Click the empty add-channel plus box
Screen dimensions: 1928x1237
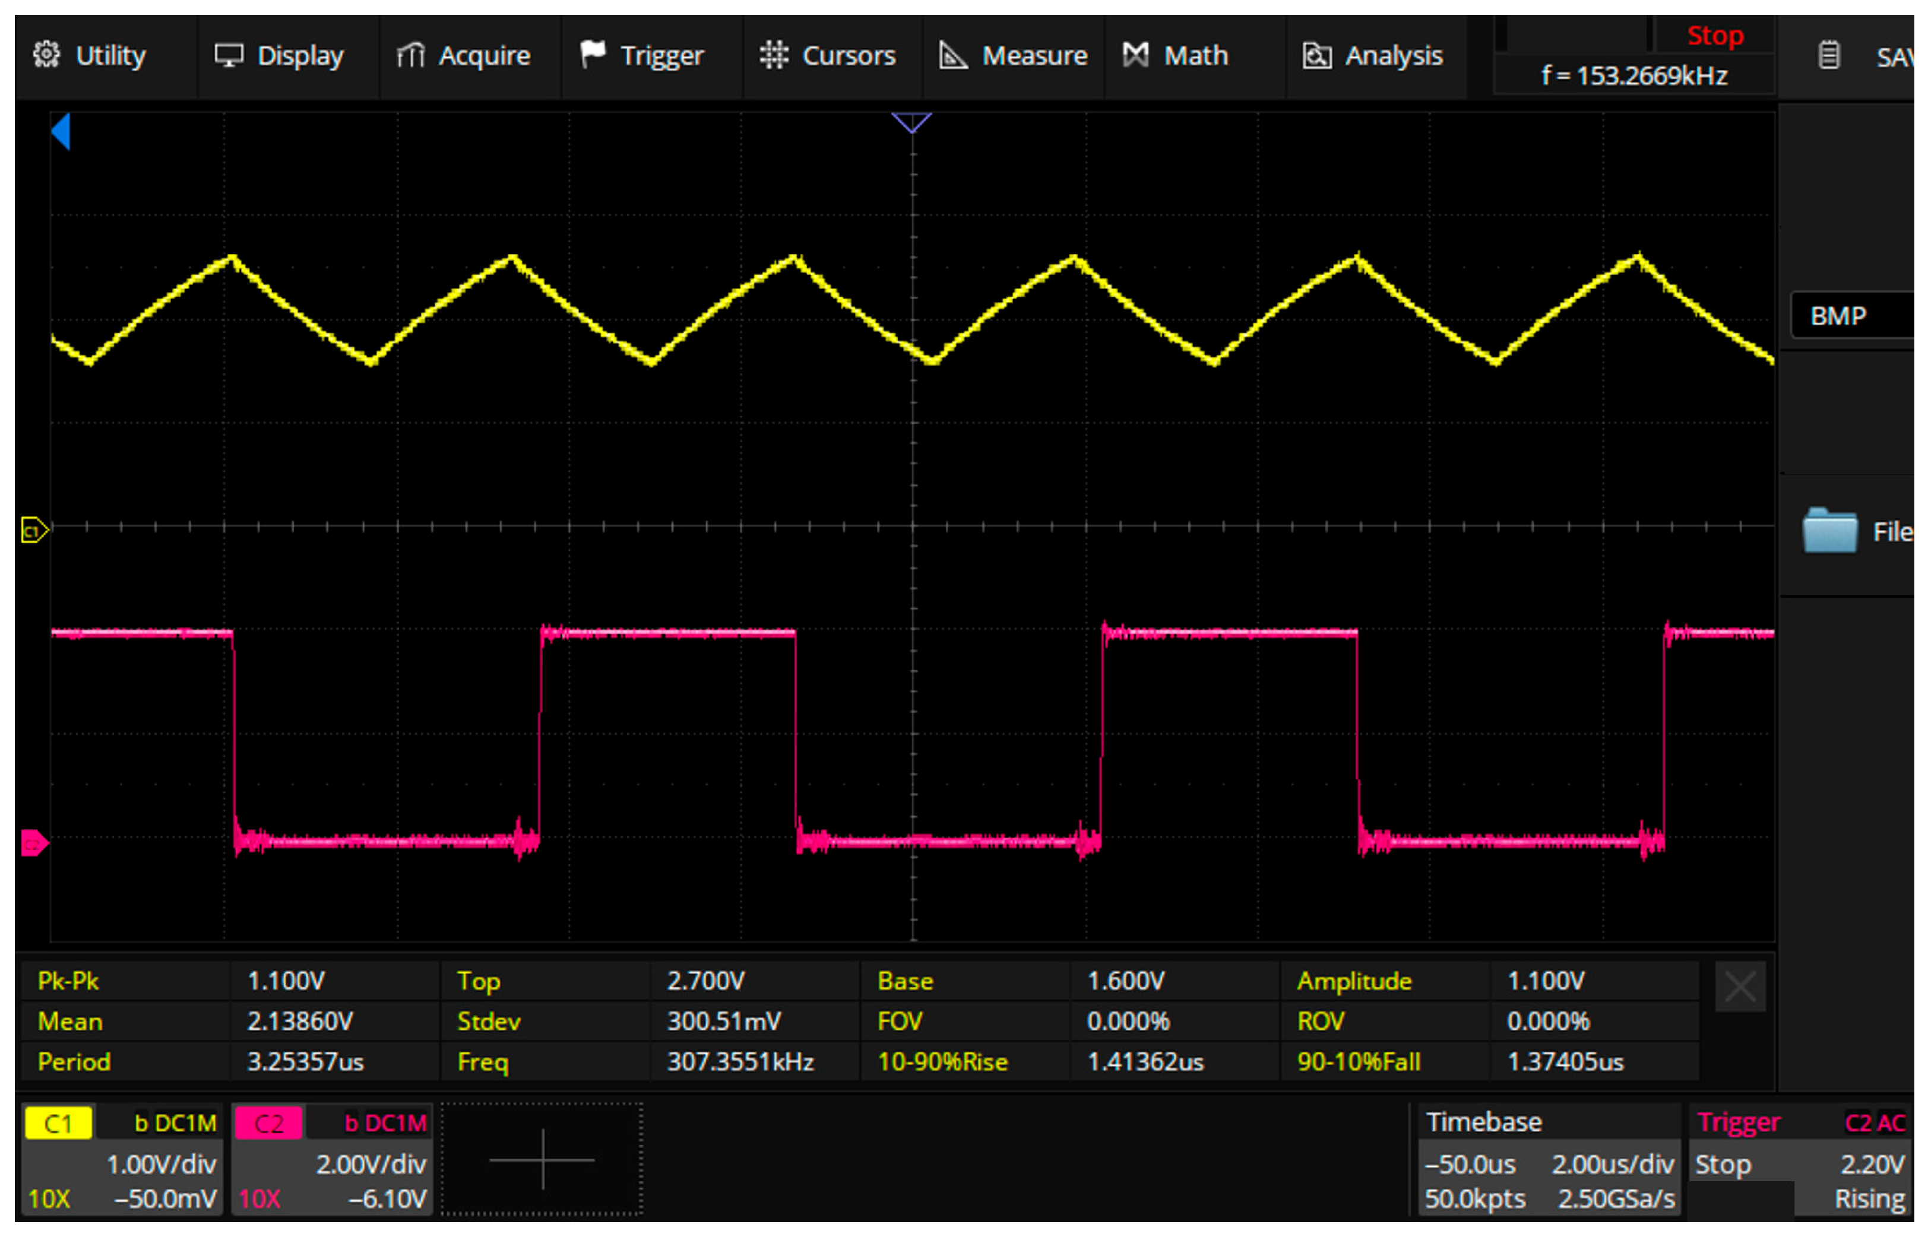click(542, 1160)
